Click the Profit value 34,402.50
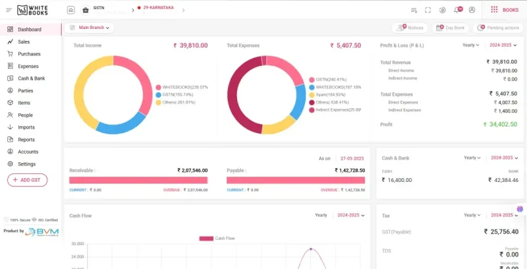527x269 pixels. [x=501, y=125]
